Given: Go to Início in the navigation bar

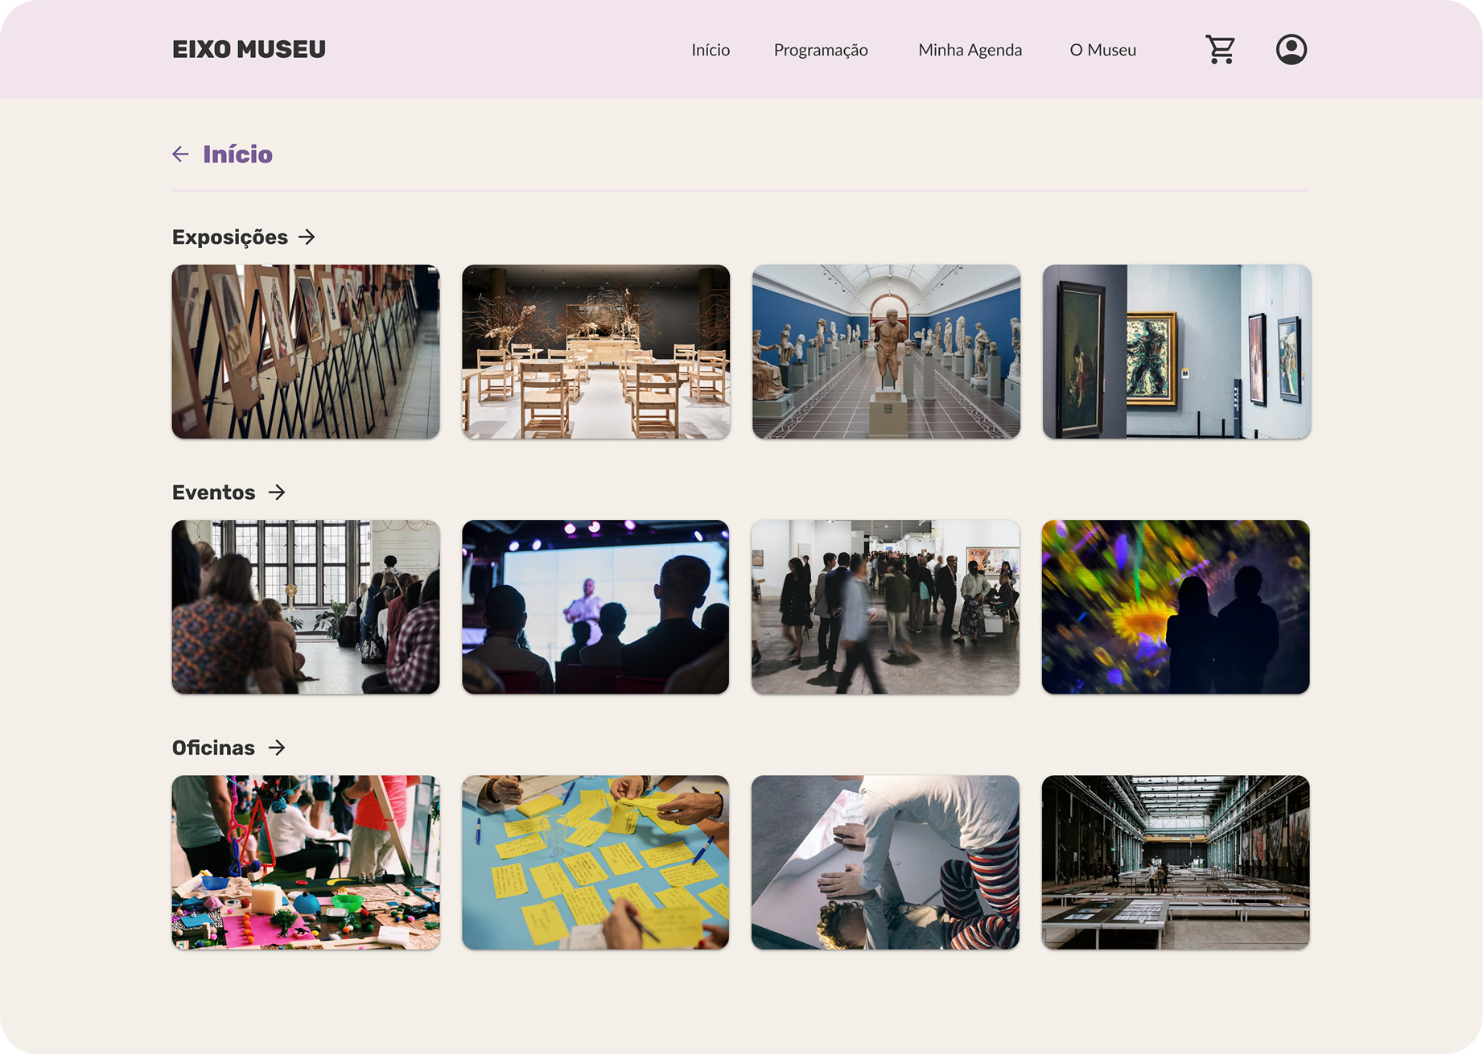Looking at the screenshot, I should point(711,50).
